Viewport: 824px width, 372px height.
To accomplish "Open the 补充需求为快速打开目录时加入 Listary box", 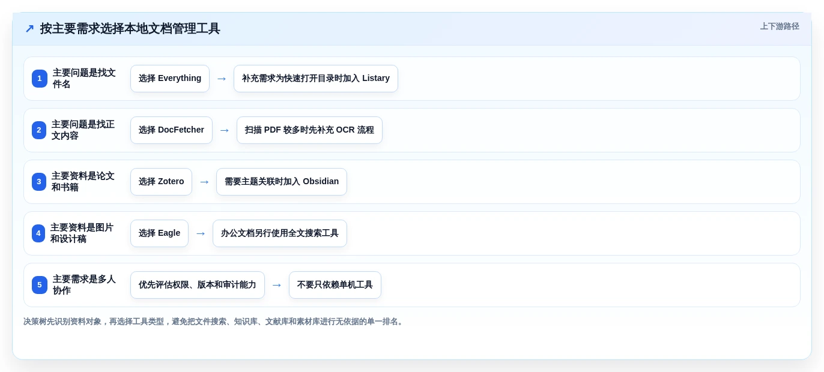I will [316, 79].
